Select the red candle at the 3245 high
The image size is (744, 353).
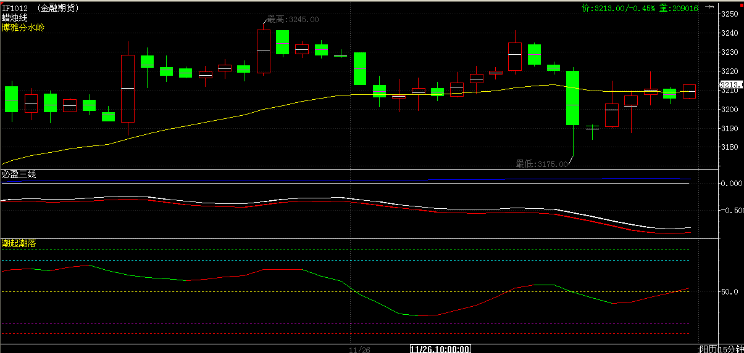264,52
